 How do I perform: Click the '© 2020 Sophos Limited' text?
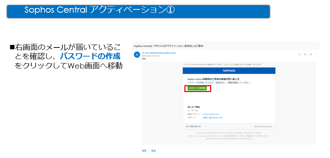coord(263,126)
